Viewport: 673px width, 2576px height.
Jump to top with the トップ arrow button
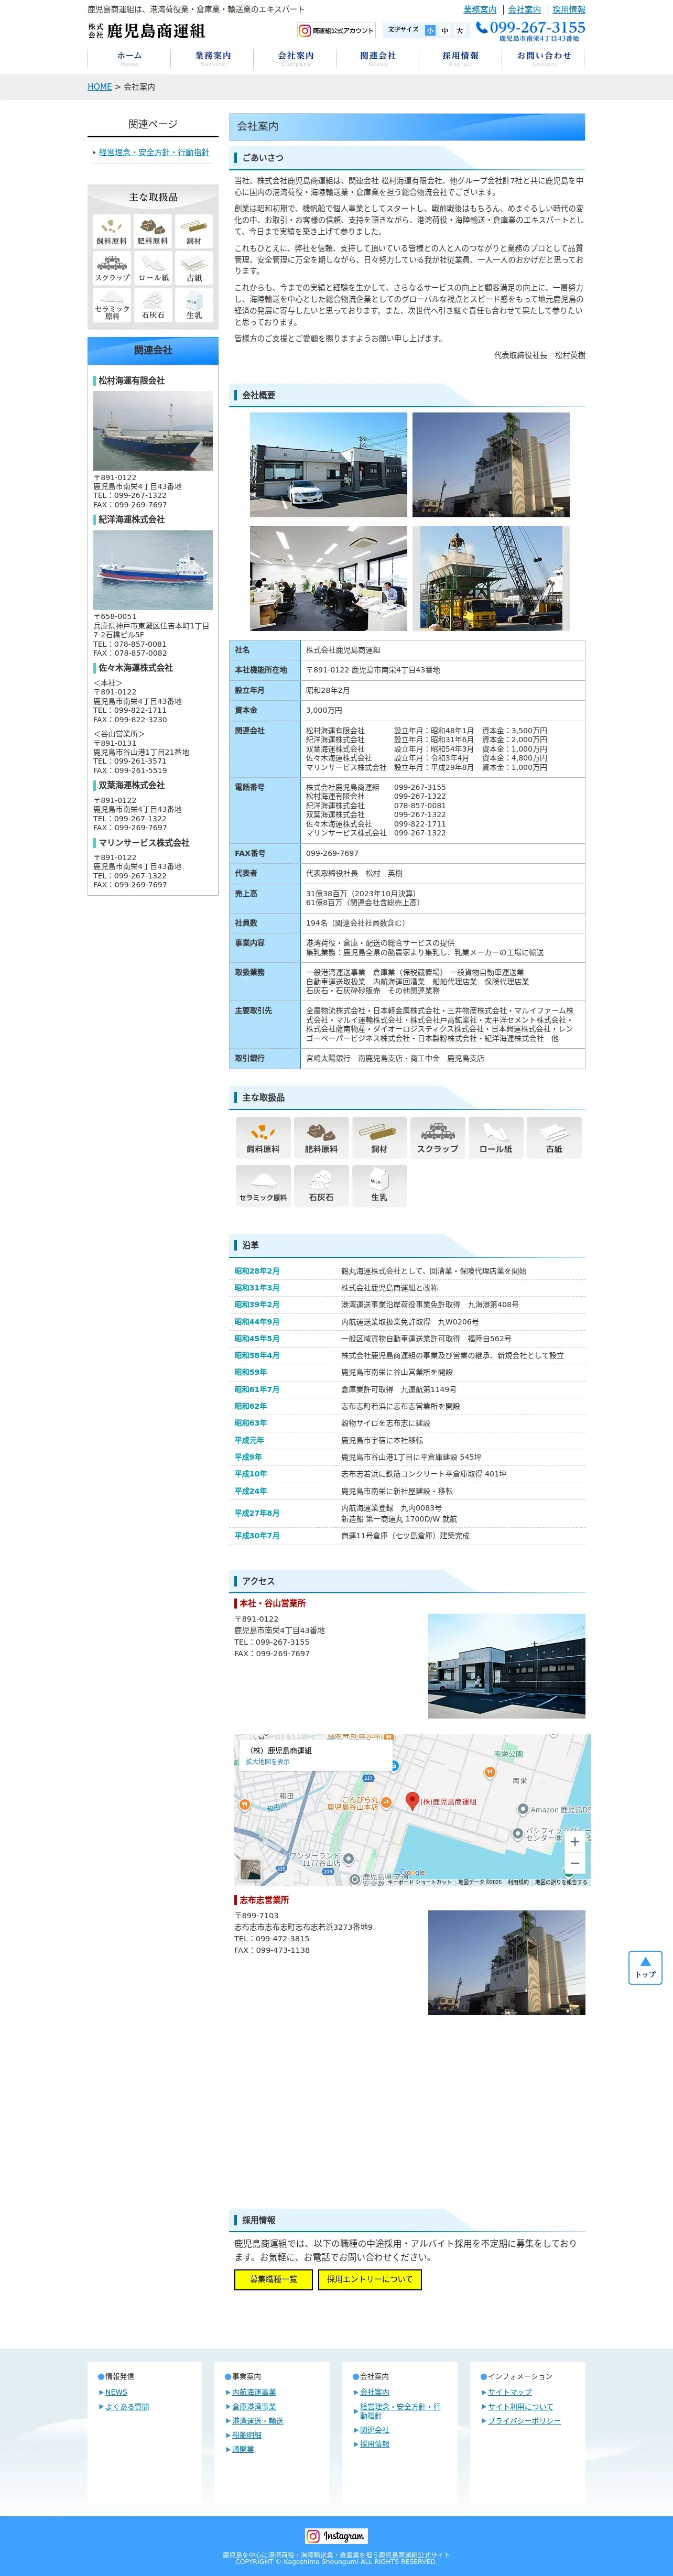[645, 1967]
